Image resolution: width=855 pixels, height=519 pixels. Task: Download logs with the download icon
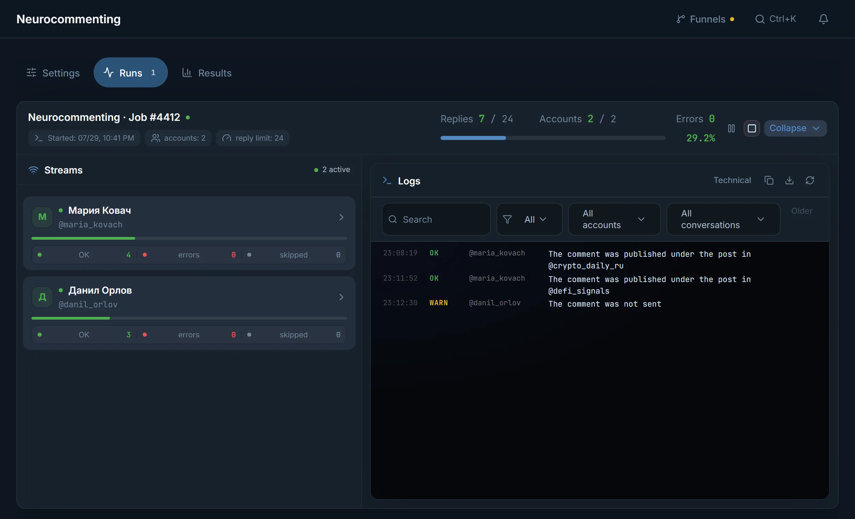coord(789,180)
